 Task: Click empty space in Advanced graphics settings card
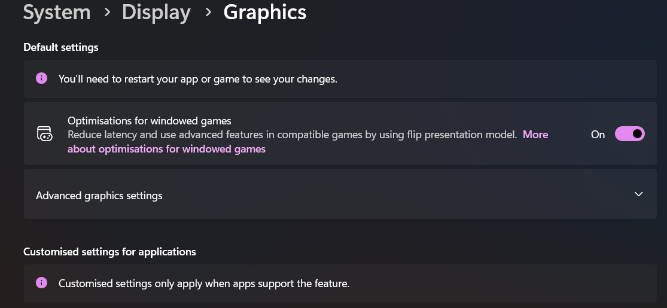tap(383, 195)
